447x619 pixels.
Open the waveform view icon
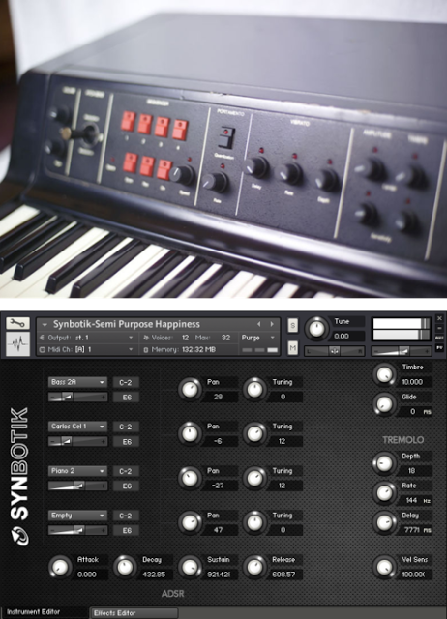17,344
